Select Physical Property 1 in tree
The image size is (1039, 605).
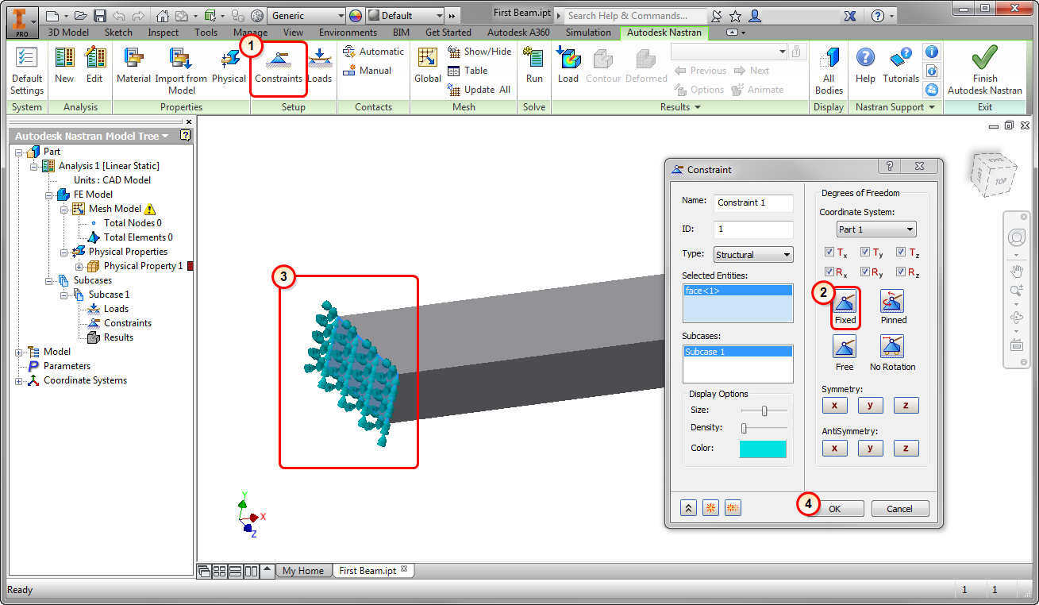[x=143, y=266]
